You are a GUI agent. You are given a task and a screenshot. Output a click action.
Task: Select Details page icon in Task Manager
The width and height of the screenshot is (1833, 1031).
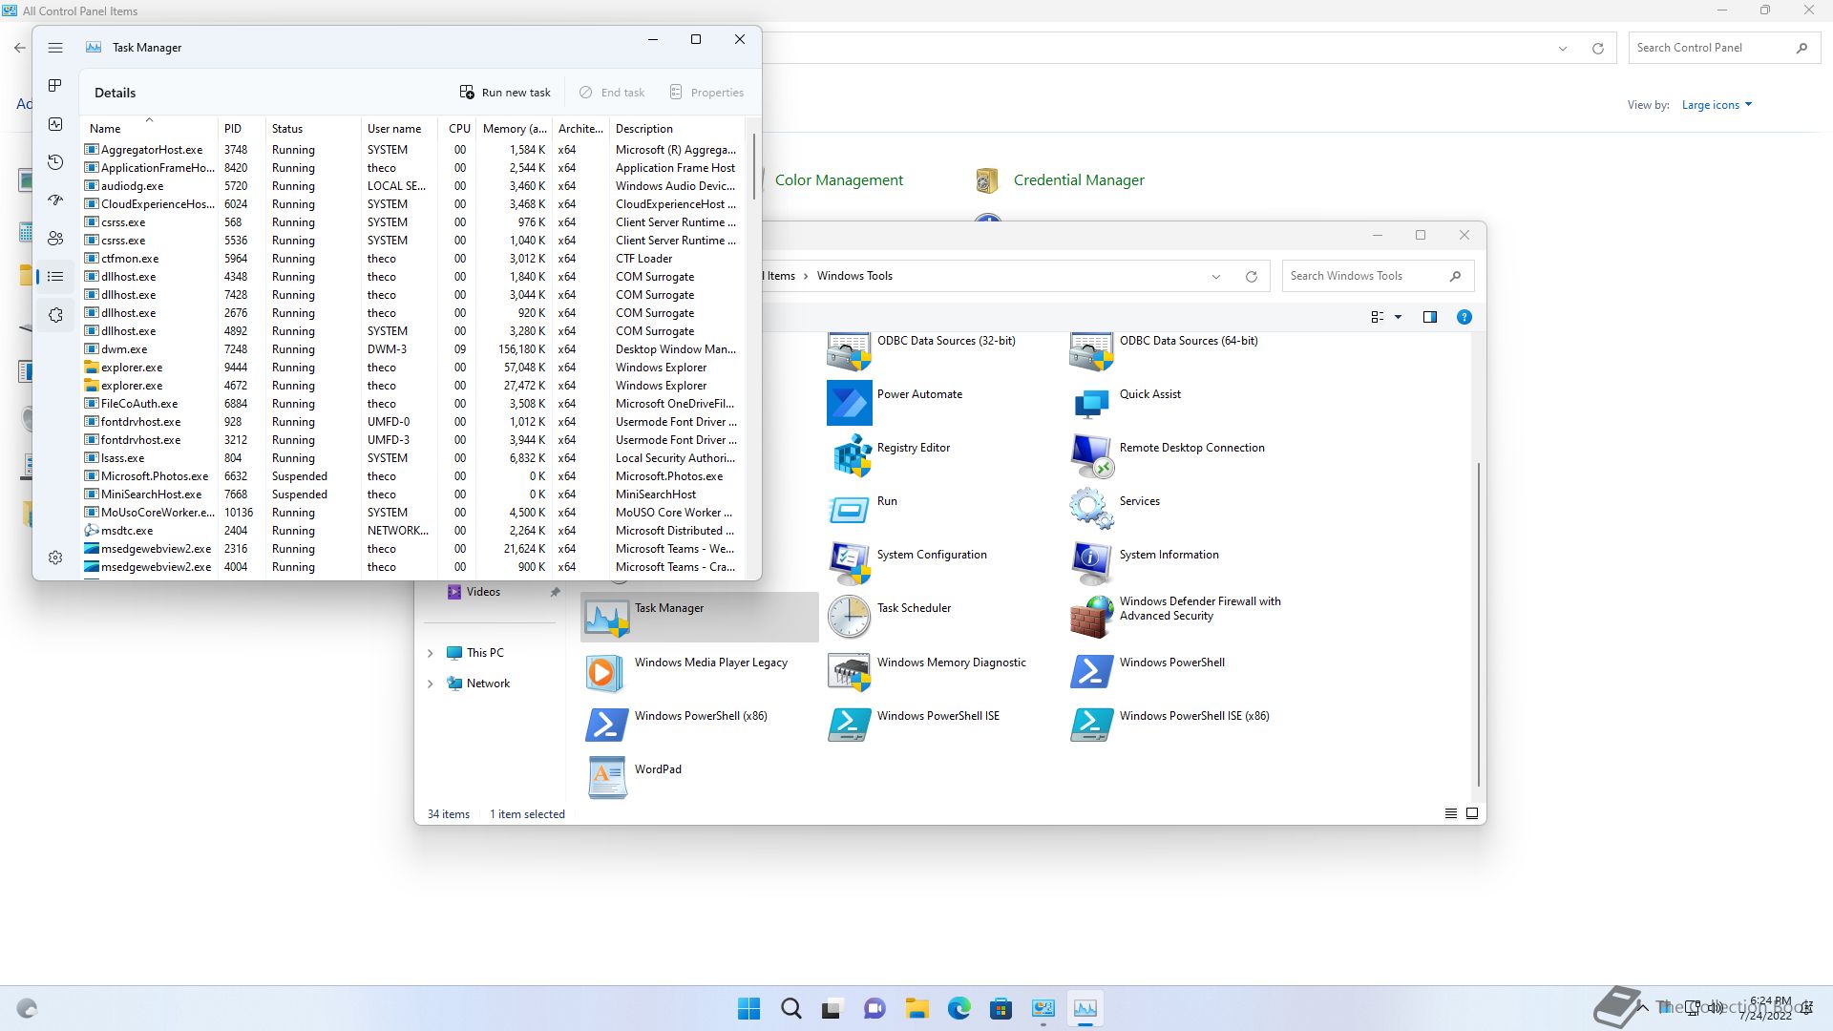point(55,277)
